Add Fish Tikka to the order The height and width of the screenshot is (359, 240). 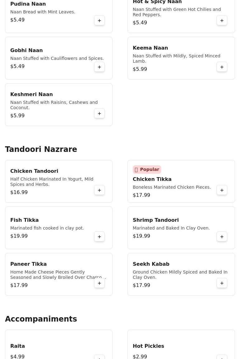[99, 237]
